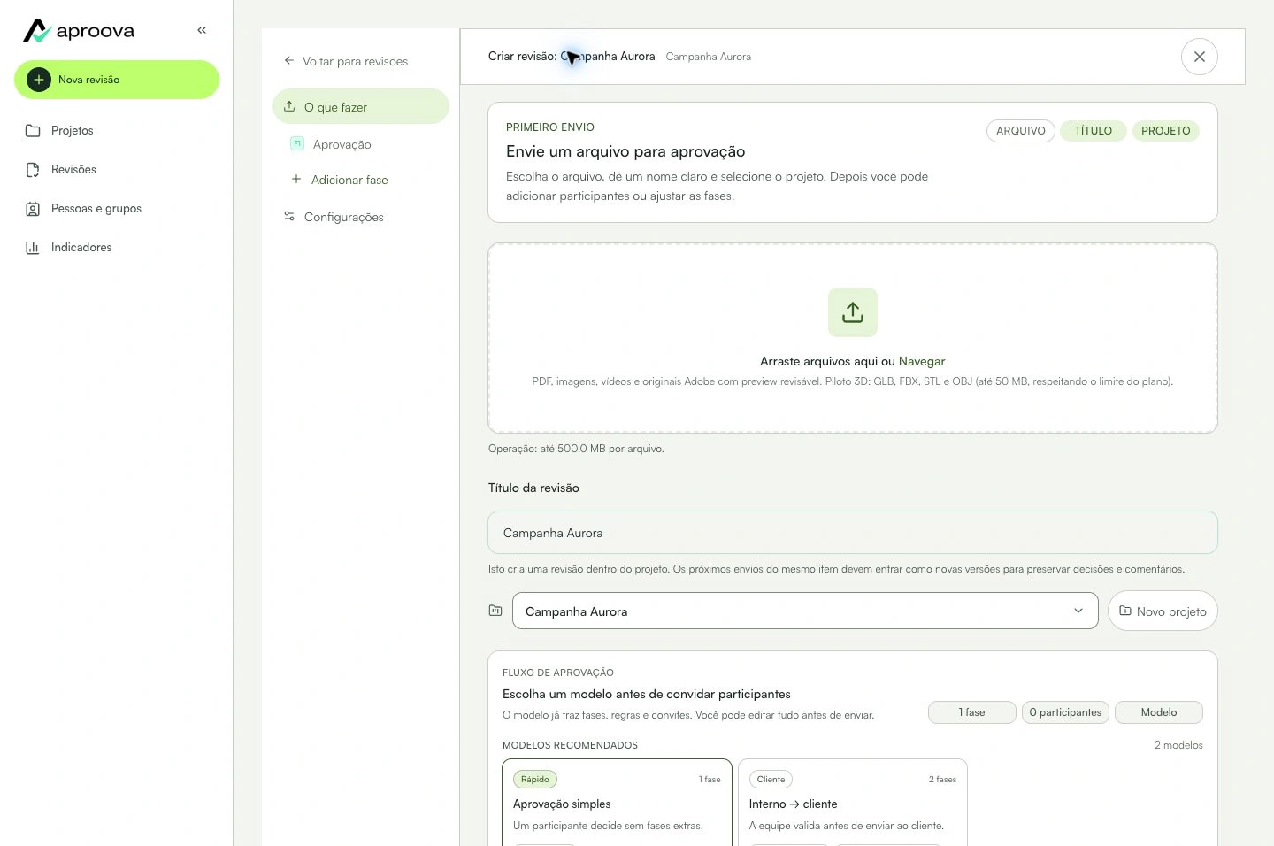Click the Pessoas e grupos contact icon
The image size is (1274, 846).
[x=33, y=209]
